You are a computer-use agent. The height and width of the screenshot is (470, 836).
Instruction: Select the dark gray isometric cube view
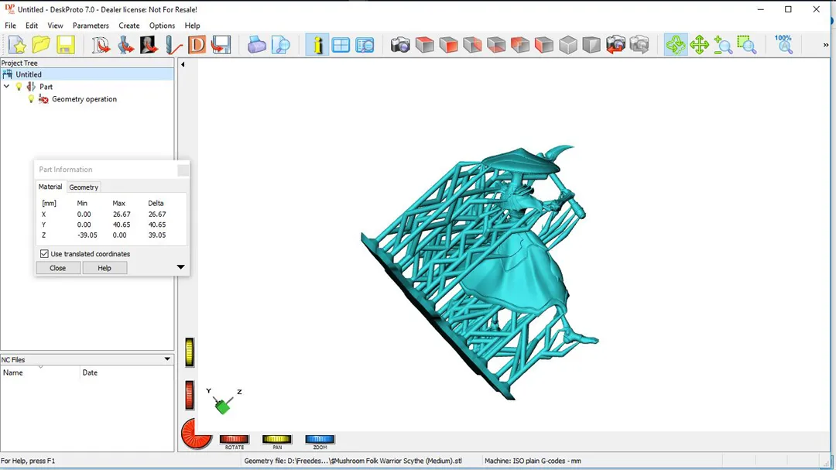[x=592, y=45]
